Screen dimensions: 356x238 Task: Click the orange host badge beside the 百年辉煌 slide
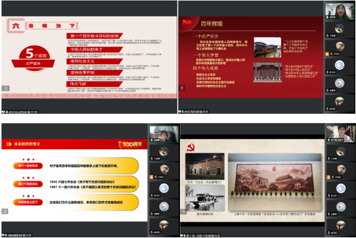(x=327, y=54)
